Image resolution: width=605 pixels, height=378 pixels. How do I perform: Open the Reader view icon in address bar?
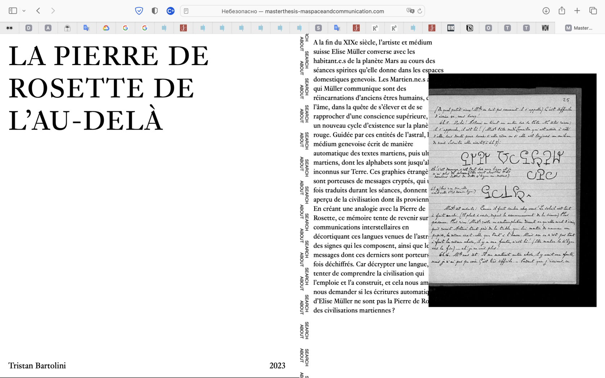186,11
